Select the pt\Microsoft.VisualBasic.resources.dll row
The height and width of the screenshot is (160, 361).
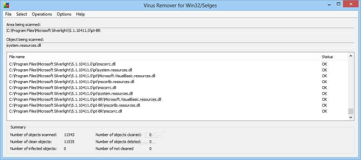point(177,76)
